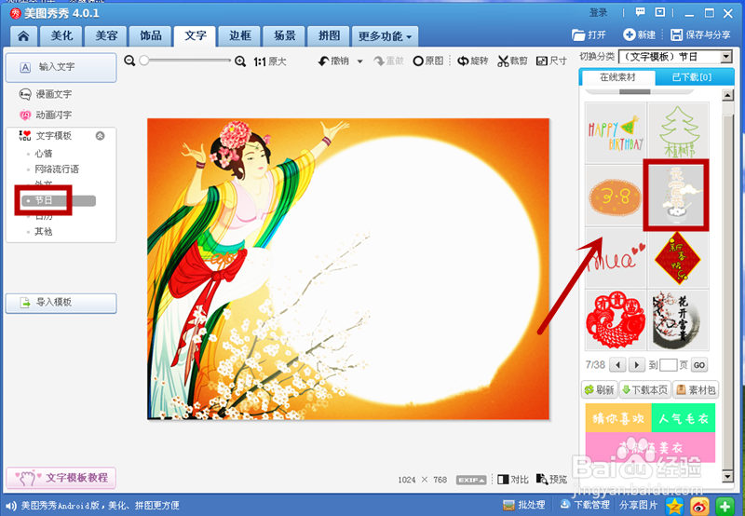This screenshot has width=745, height=516.
Task: Open the 拼图 tab
Action: [329, 36]
